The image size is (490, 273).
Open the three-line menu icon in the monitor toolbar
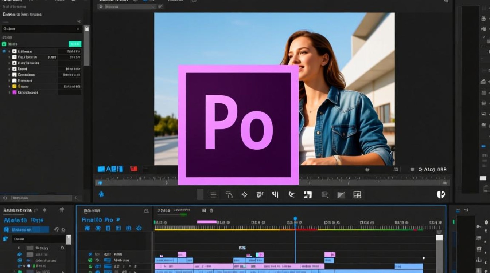tap(213, 195)
